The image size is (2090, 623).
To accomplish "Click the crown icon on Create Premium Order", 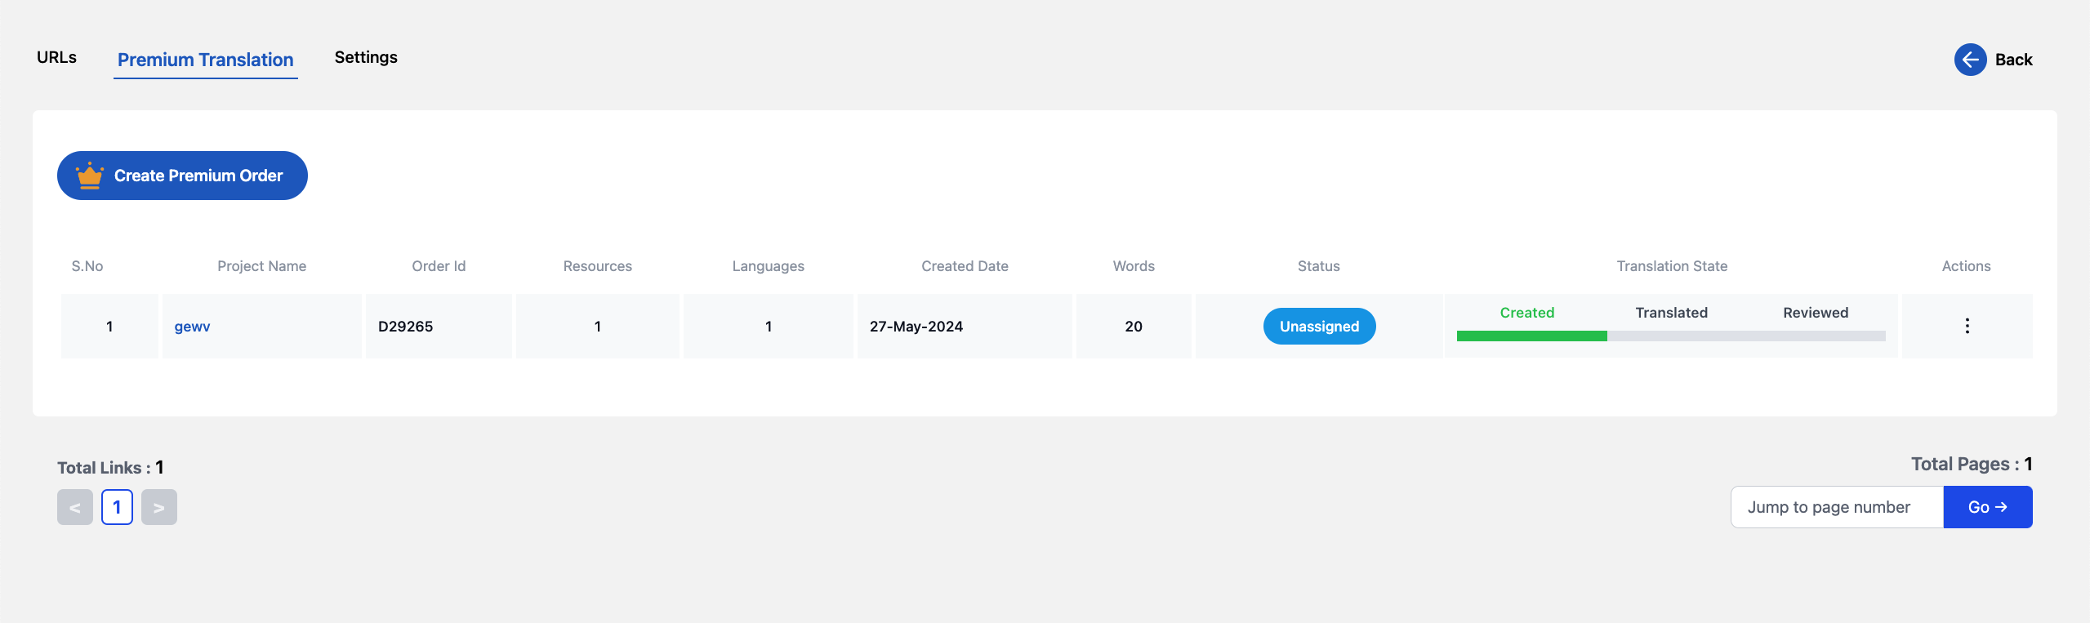I will 89,176.
